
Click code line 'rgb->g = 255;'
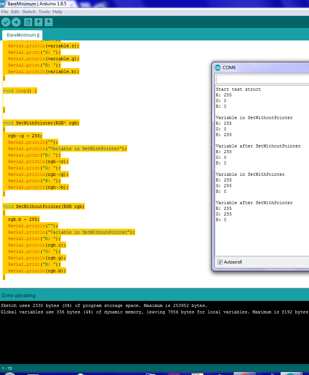click(x=25, y=136)
